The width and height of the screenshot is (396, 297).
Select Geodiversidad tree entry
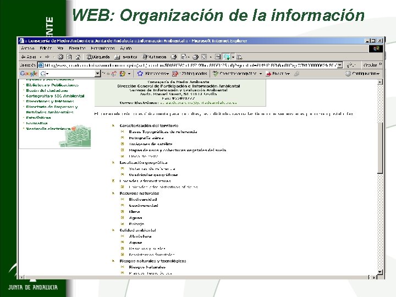(x=144, y=205)
